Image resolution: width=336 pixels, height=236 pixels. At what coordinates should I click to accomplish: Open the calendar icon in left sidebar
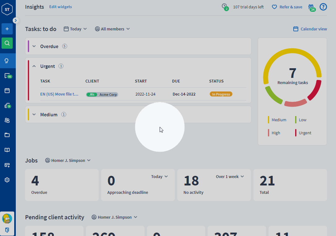point(7,91)
